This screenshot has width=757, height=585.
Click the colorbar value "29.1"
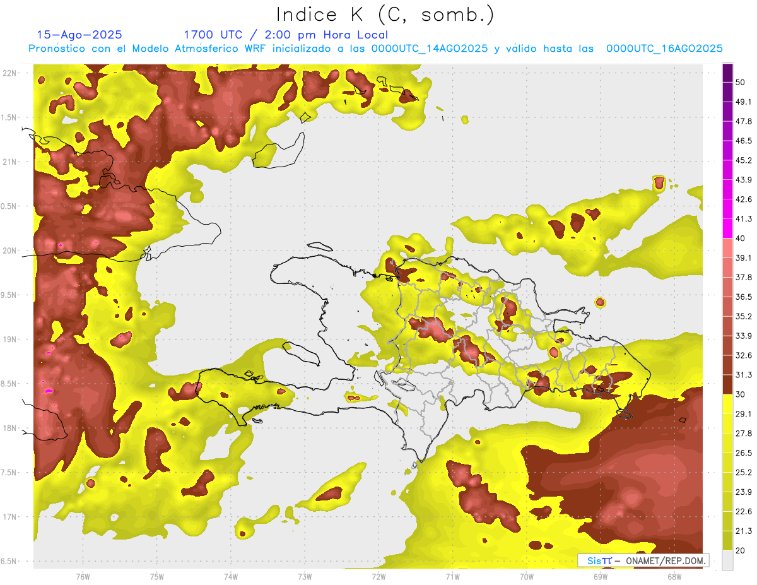pos(743,414)
